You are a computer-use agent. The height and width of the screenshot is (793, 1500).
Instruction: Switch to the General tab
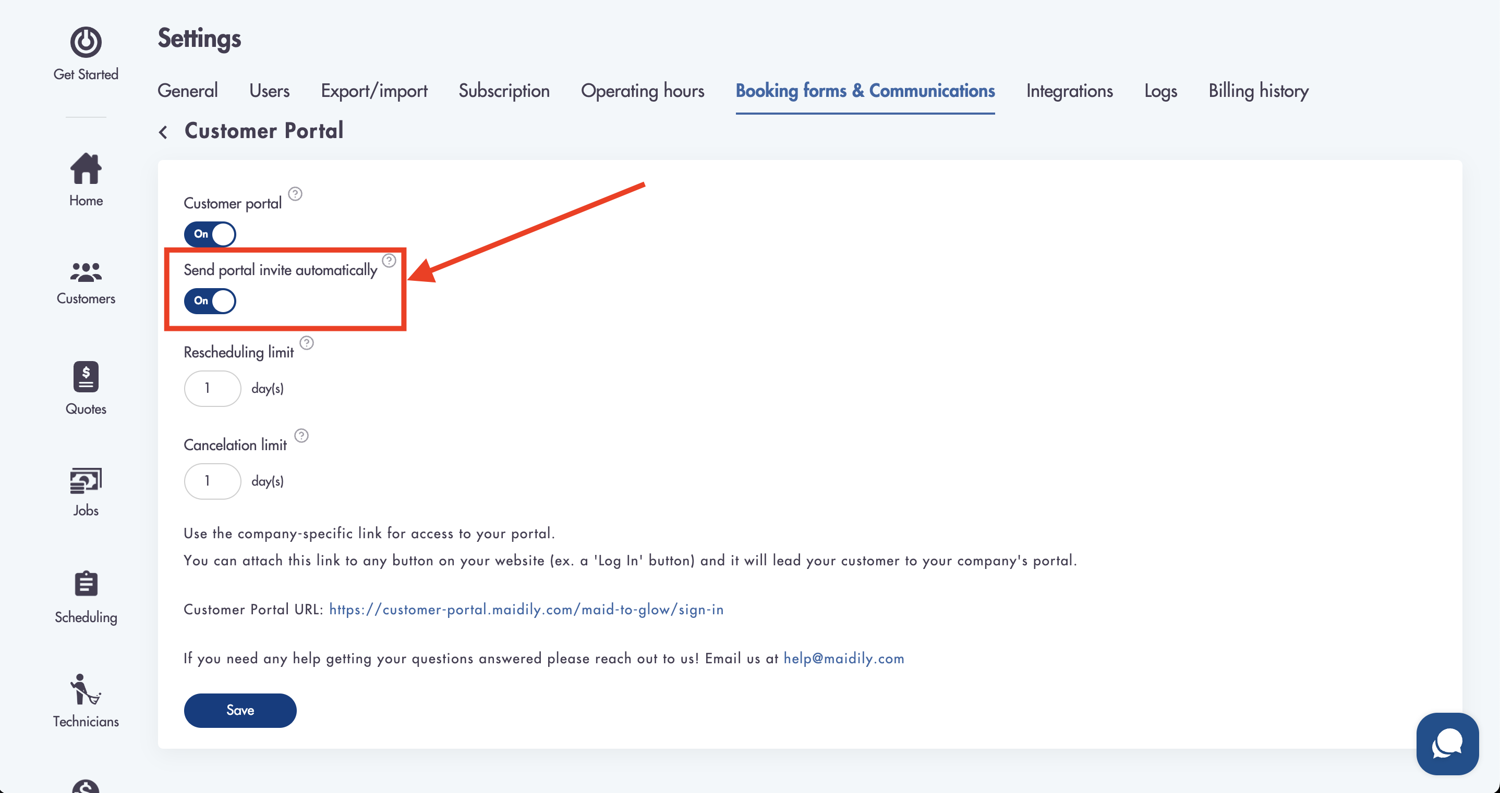point(188,91)
